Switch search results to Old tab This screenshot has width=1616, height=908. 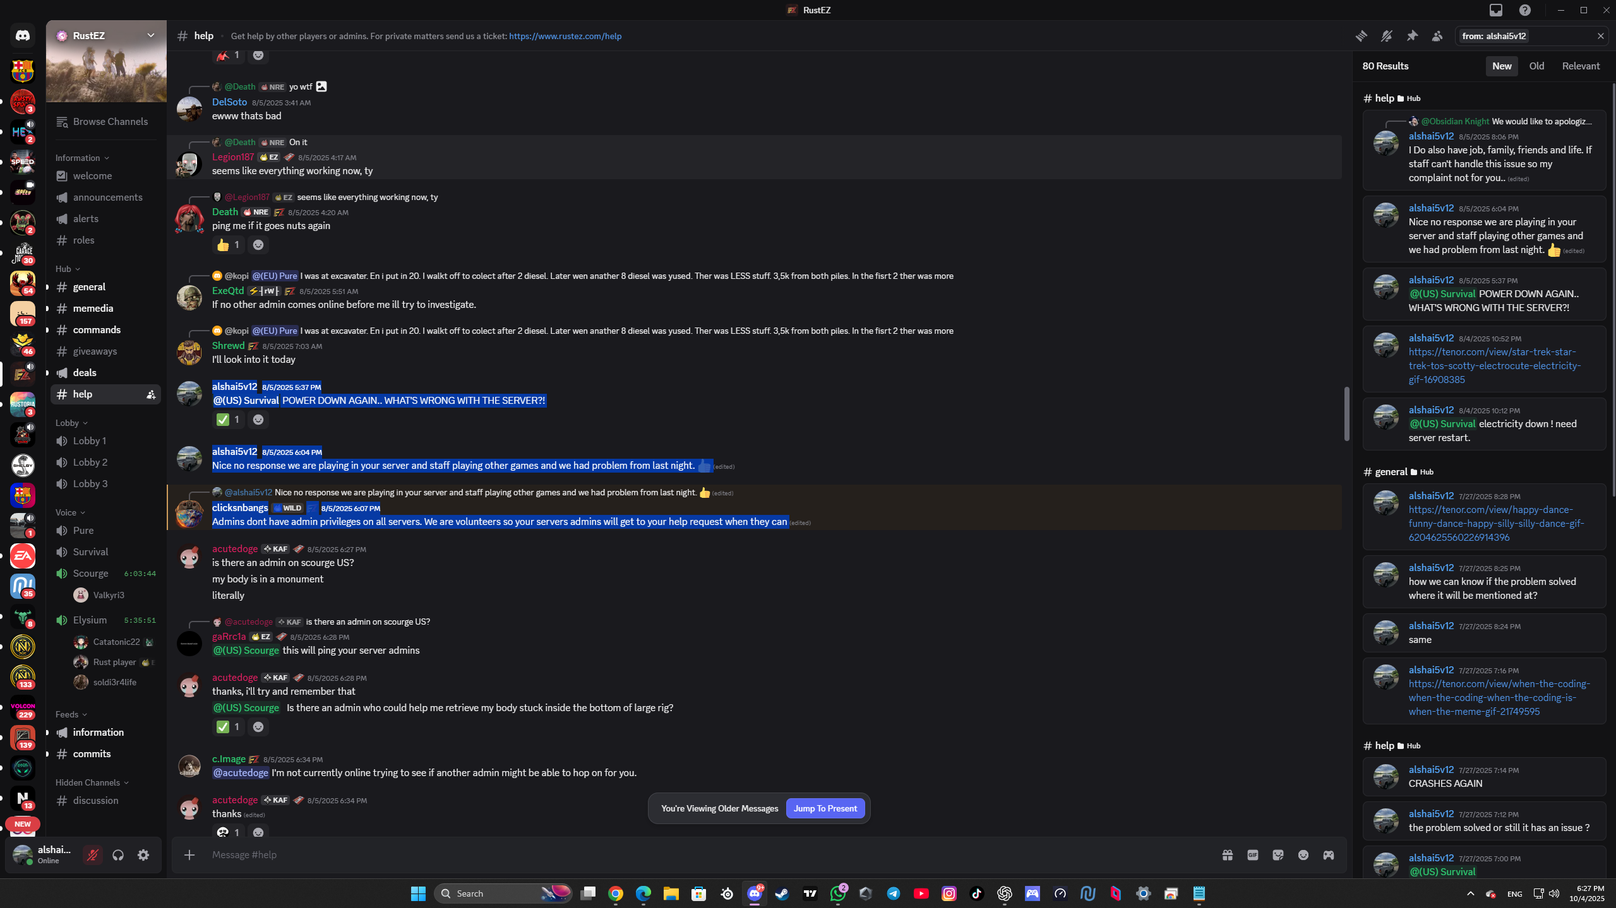[1536, 66]
